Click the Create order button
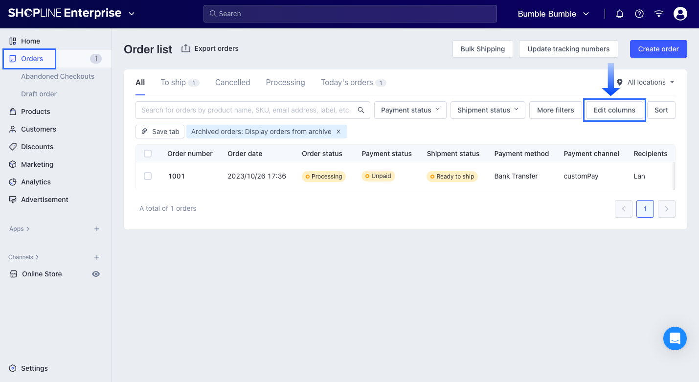This screenshot has height=382, width=699. point(658,49)
